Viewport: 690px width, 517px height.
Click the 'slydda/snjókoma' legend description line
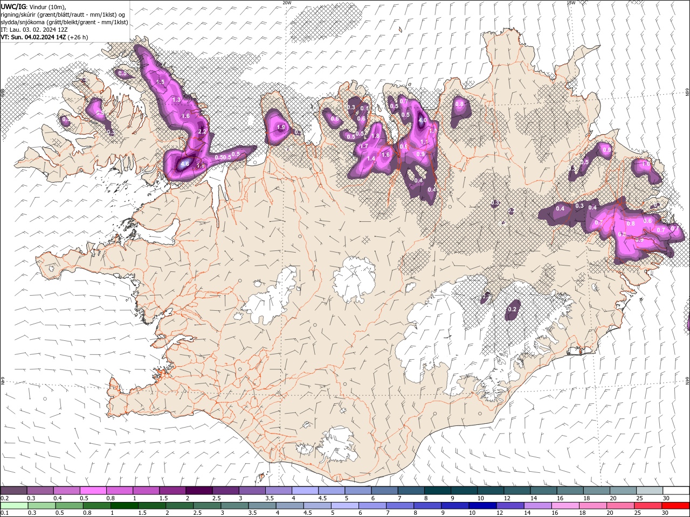coord(64,22)
